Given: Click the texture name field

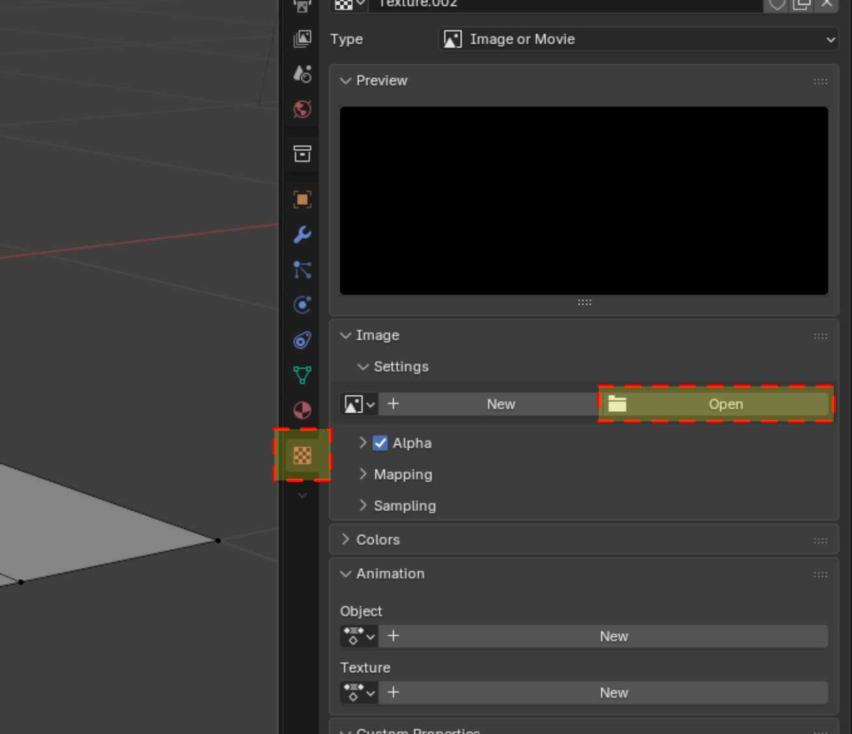Looking at the screenshot, I should [566, 4].
